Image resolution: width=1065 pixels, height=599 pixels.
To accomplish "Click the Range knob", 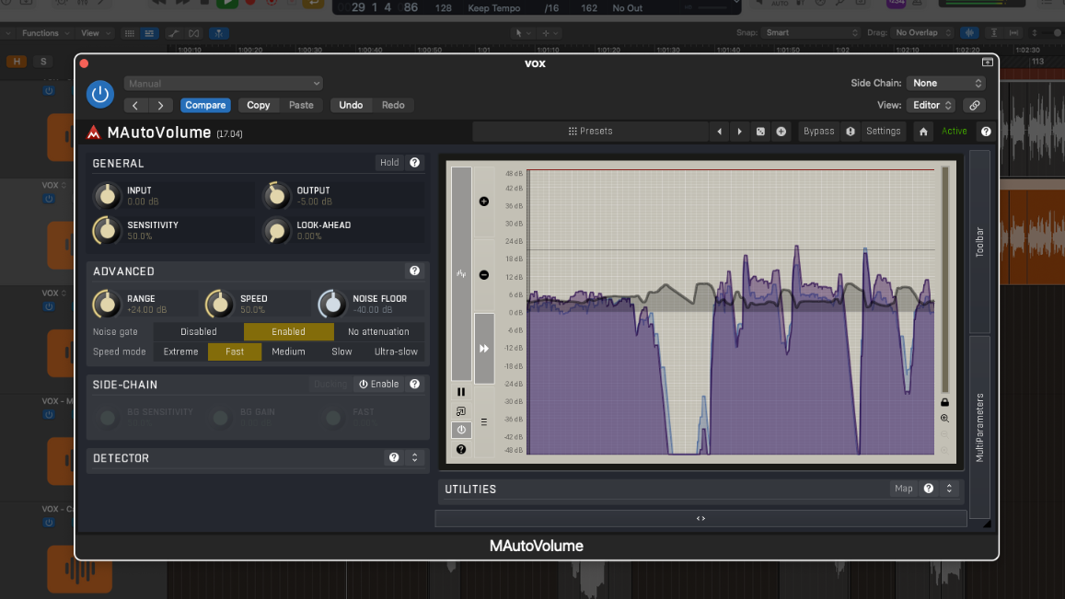I will coord(107,304).
